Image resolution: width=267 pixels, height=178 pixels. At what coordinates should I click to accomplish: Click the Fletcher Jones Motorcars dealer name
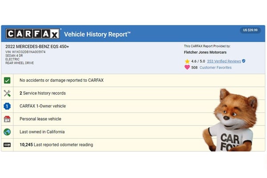[205, 53]
